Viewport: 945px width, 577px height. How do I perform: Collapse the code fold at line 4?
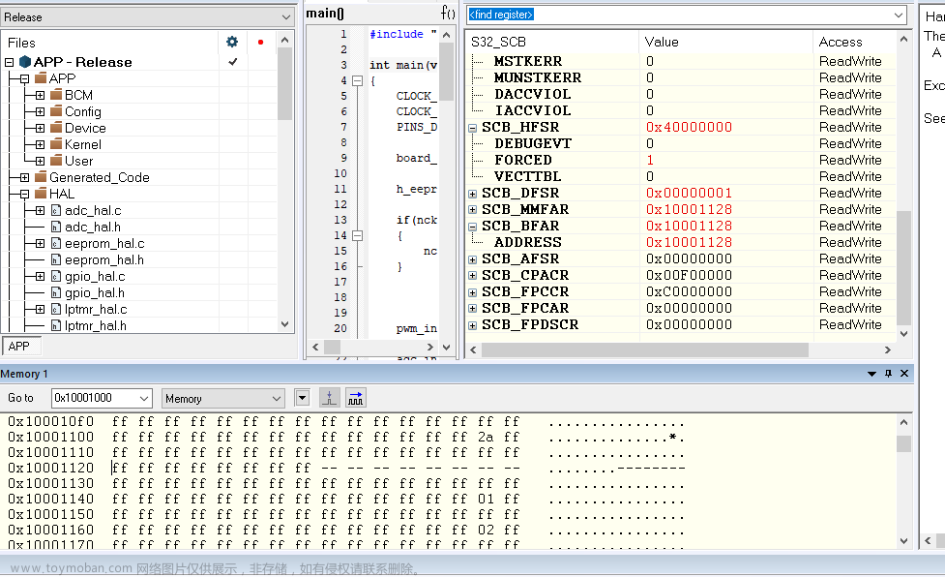pyautogui.click(x=357, y=80)
